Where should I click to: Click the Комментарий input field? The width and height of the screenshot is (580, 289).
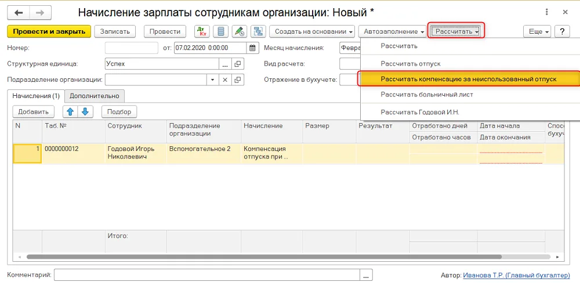coord(207,275)
